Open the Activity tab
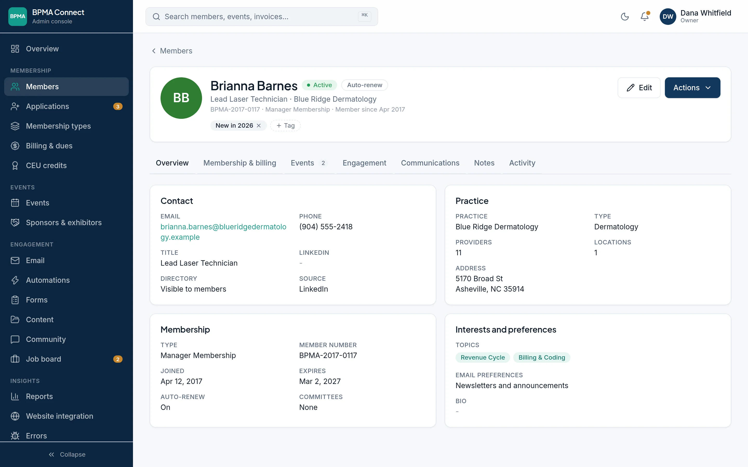The width and height of the screenshot is (748, 467). click(522, 163)
